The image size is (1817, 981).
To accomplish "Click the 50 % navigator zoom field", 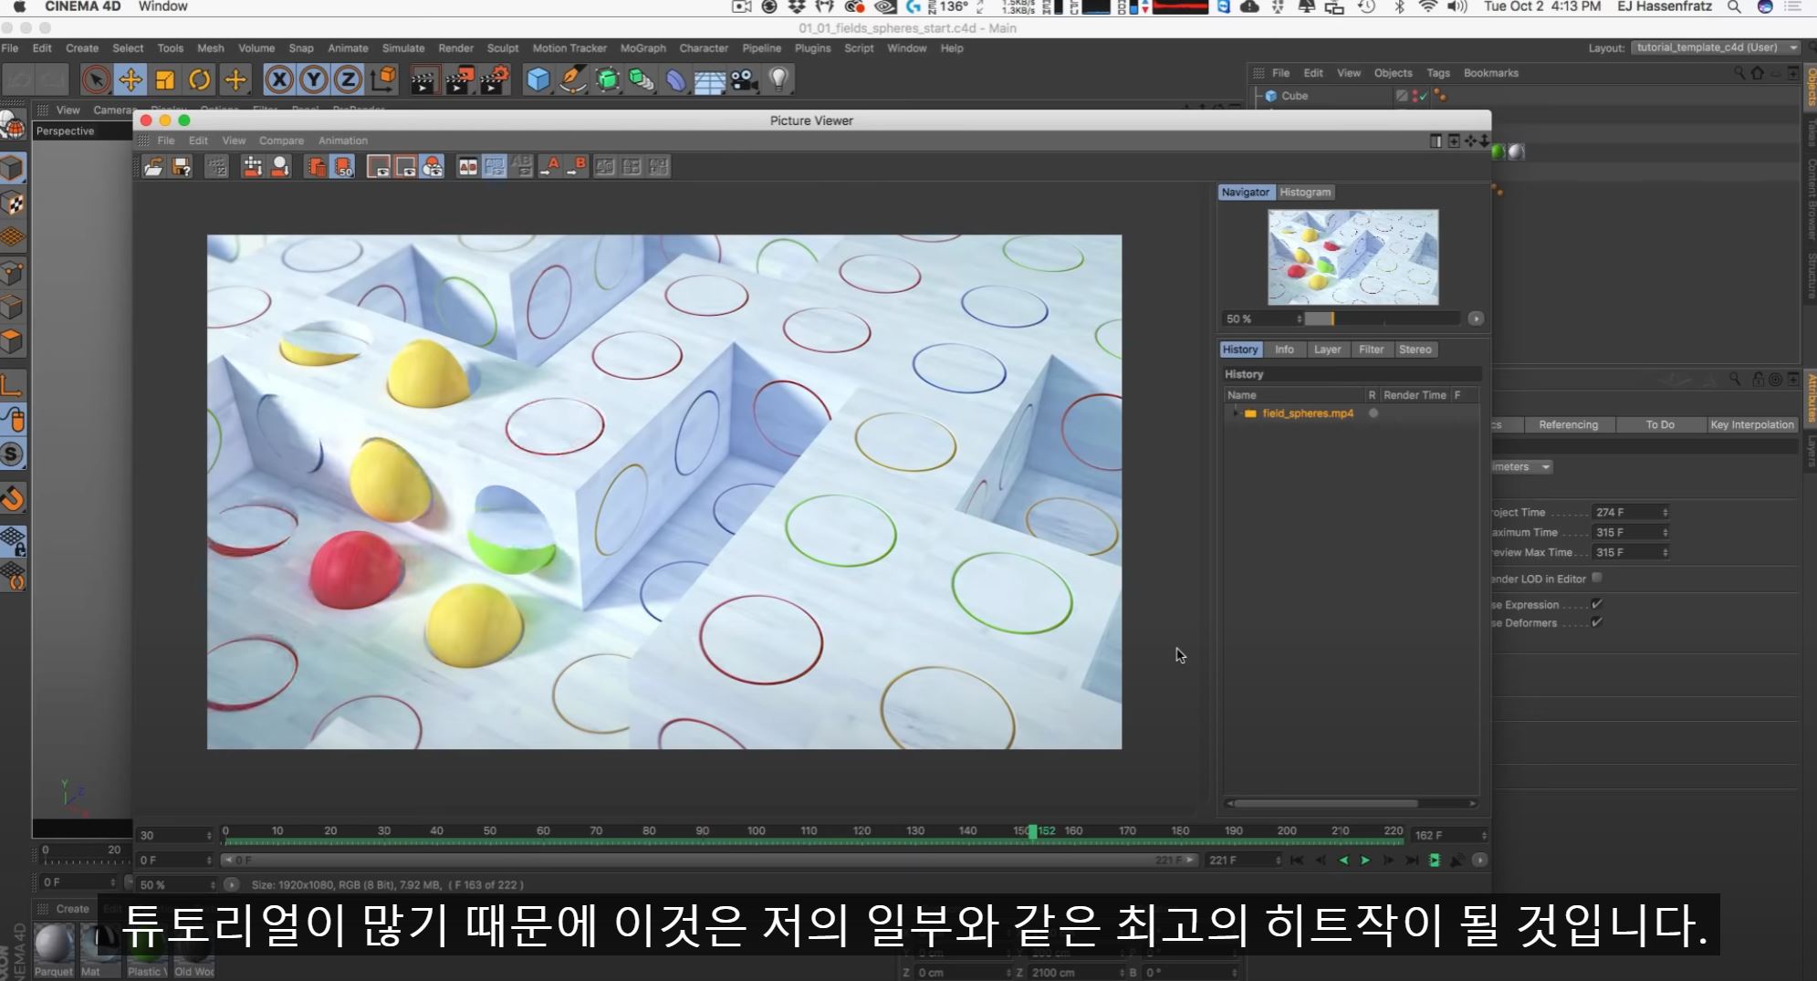I will tap(1263, 318).
